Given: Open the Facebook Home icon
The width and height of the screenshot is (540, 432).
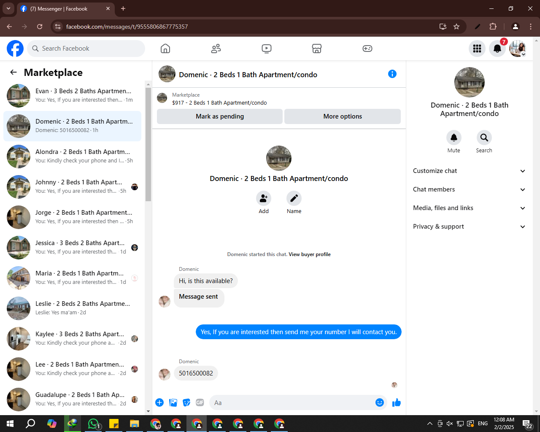Looking at the screenshot, I should pyautogui.click(x=165, y=49).
